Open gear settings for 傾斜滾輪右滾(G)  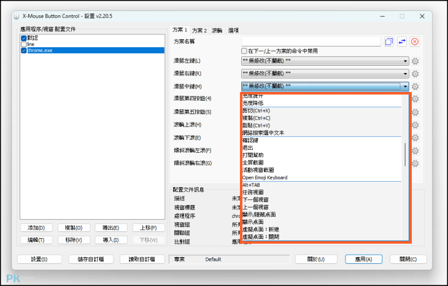click(x=415, y=163)
